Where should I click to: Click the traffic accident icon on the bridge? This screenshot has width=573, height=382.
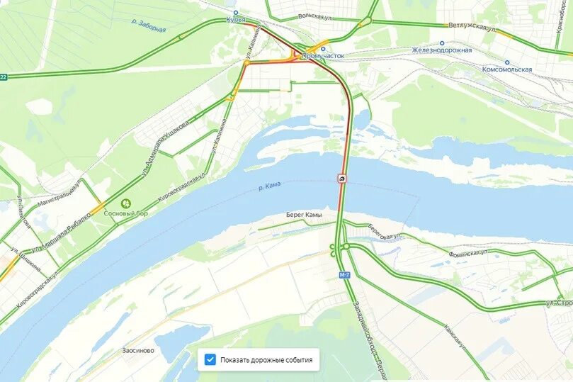[341, 179]
